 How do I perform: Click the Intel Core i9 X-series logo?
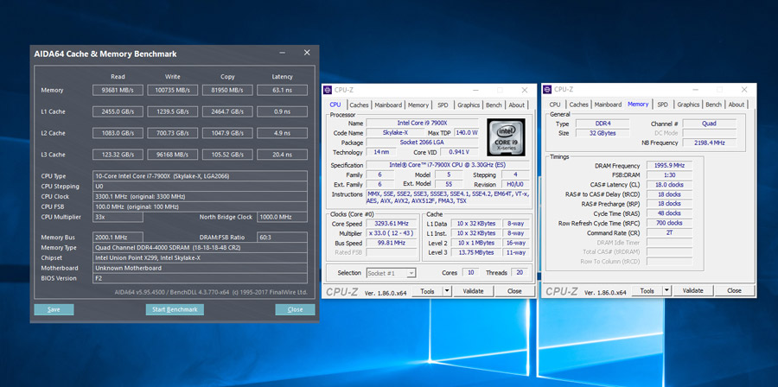click(506, 137)
